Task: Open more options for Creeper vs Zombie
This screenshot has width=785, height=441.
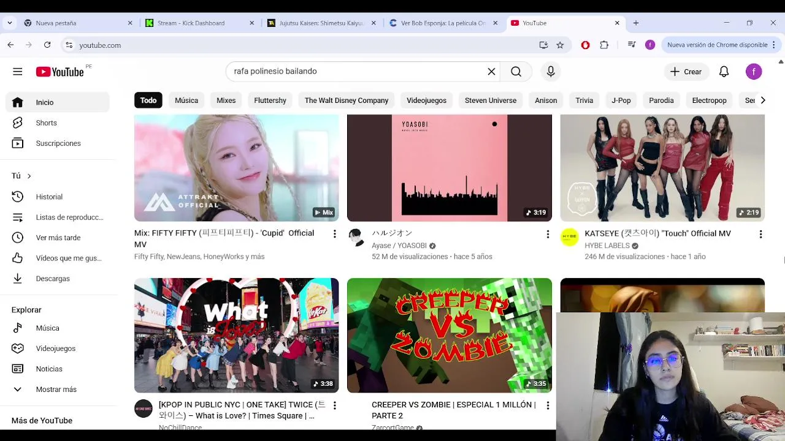Action: (x=548, y=405)
